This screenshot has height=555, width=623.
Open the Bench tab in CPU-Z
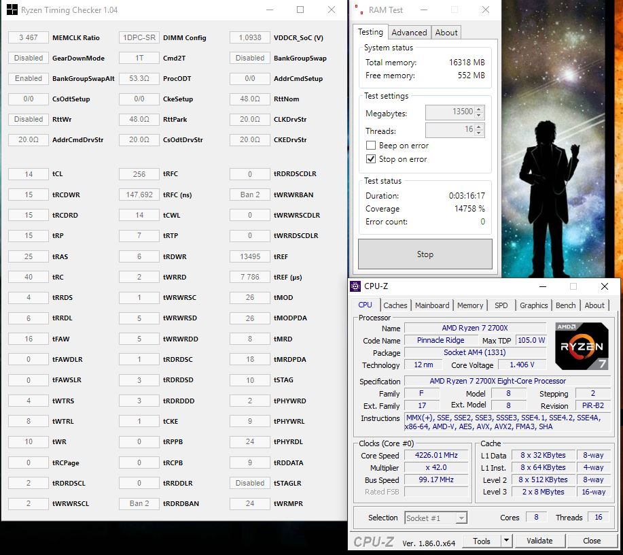[565, 305]
